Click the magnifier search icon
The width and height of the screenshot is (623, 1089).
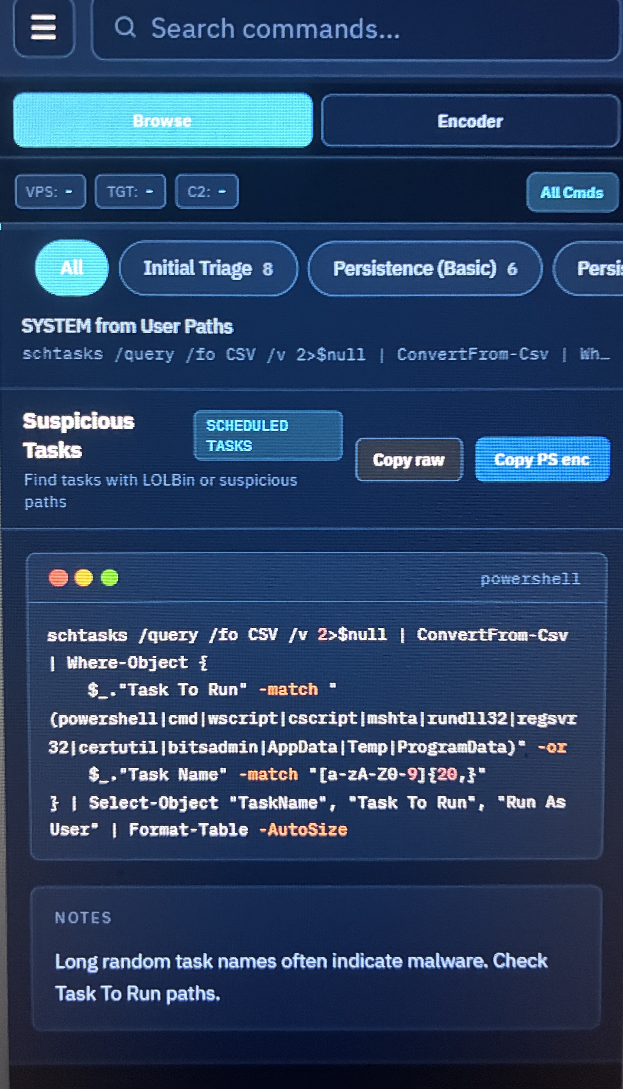coord(125,27)
